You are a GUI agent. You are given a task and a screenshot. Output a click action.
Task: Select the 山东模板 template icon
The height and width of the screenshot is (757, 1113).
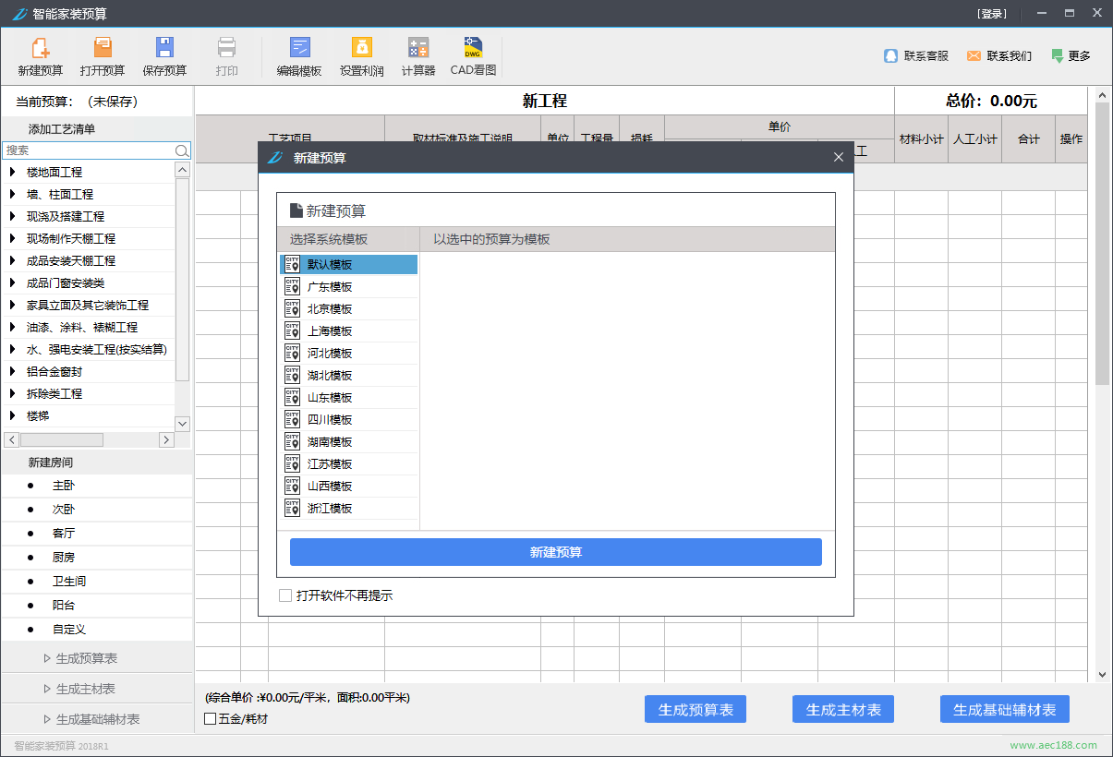[x=293, y=397]
